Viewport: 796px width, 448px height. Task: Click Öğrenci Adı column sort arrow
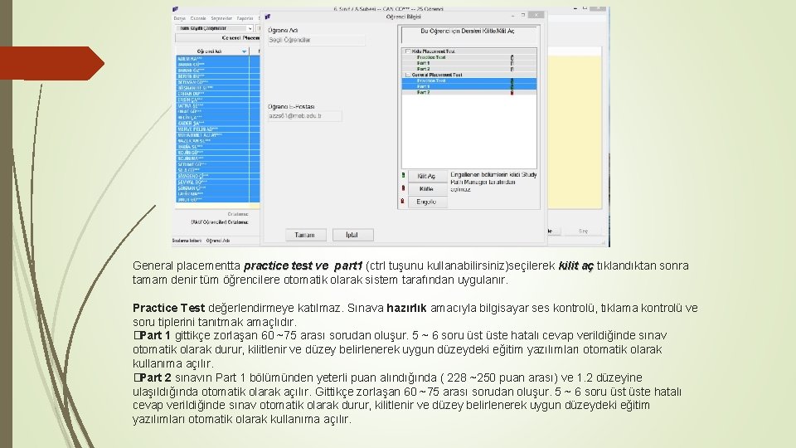(244, 51)
